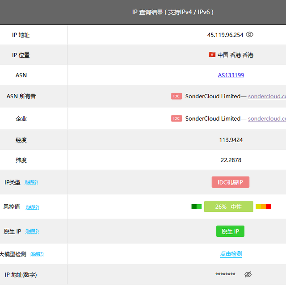Image resolution: width=286 pixels, height=286 pixels.
Task: Click IDC tag in ASN 所有者 row
Action: click(x=177, y=96)
